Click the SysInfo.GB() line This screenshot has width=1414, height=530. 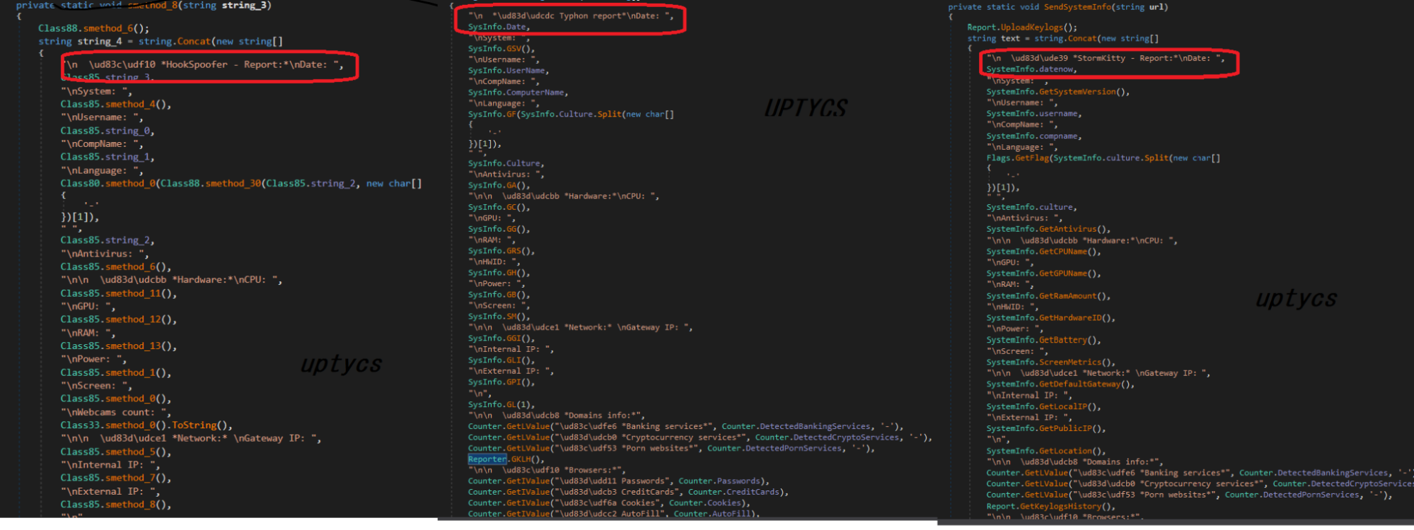(499, 295)
